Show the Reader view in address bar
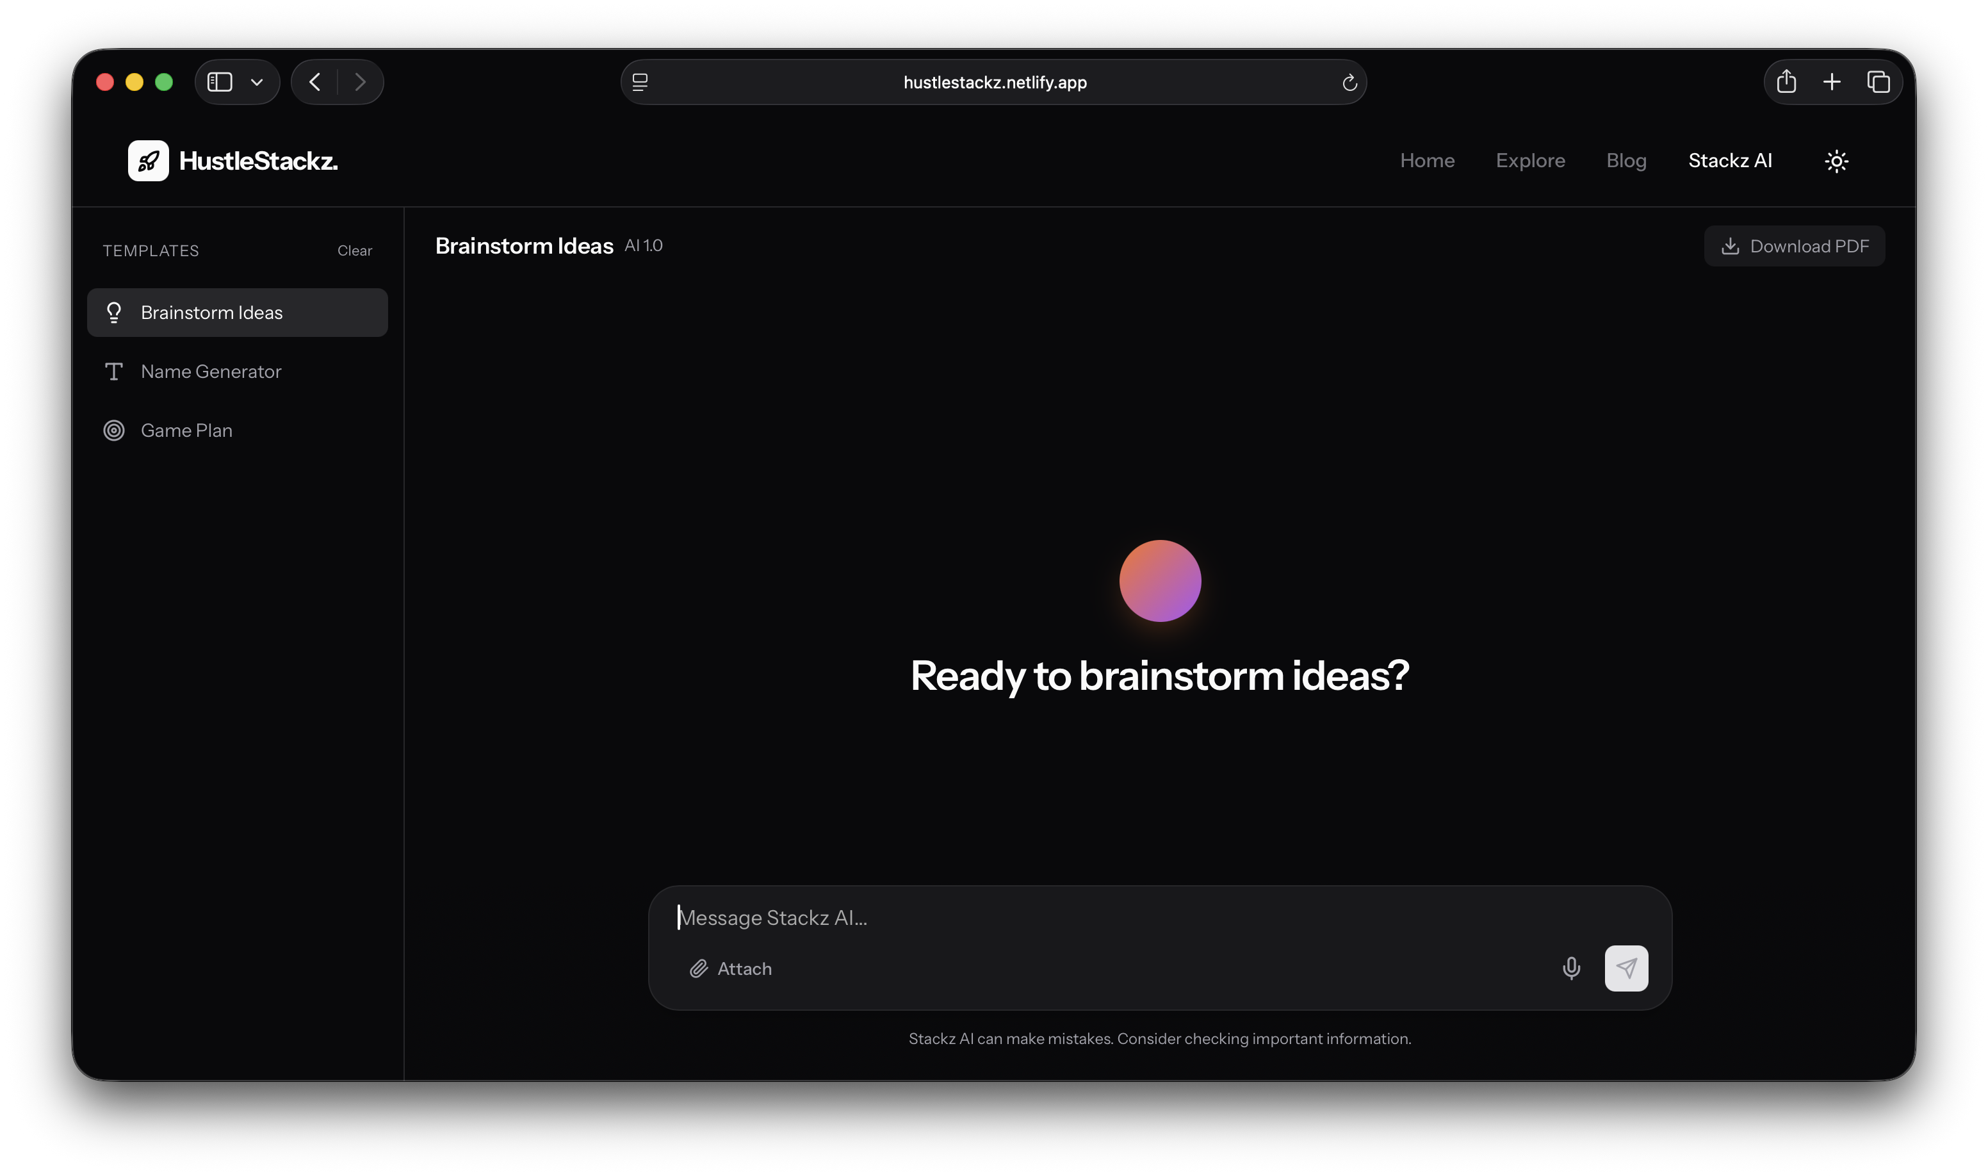This screenshot has width=1988, height=1176. coord(639,81)
